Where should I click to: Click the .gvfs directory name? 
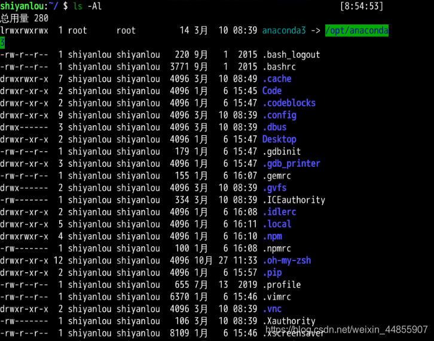274,188
